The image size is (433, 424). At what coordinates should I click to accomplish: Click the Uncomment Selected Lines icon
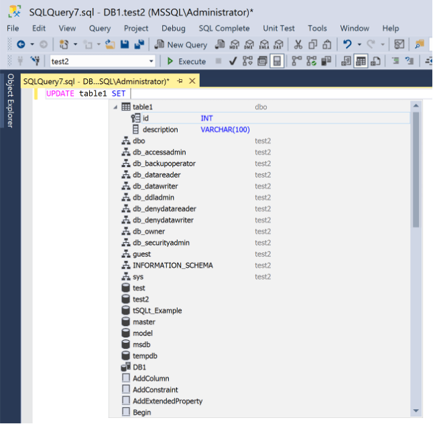tap(410, 61)
